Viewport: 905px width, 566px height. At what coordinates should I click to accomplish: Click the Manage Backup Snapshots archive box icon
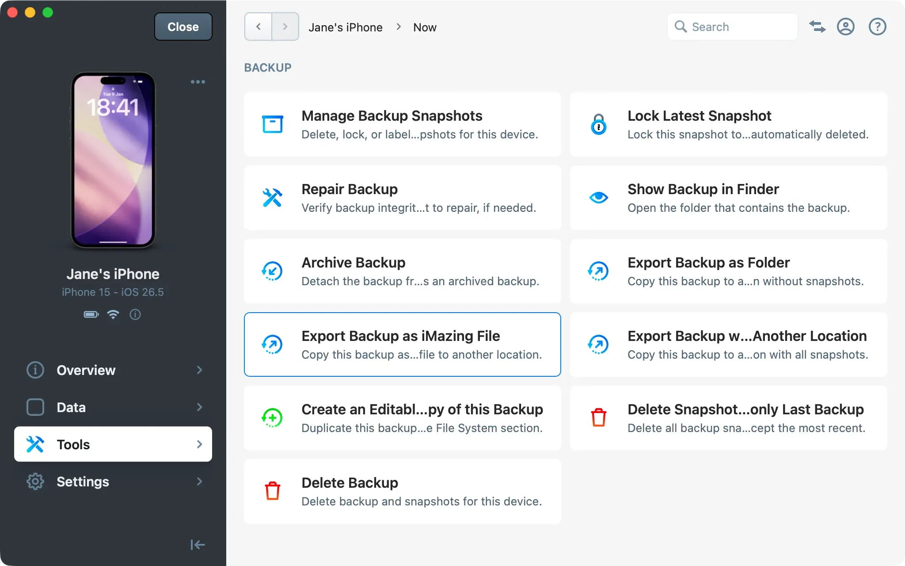272,124
